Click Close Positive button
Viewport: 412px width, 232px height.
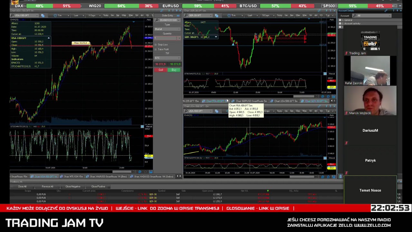98,187
